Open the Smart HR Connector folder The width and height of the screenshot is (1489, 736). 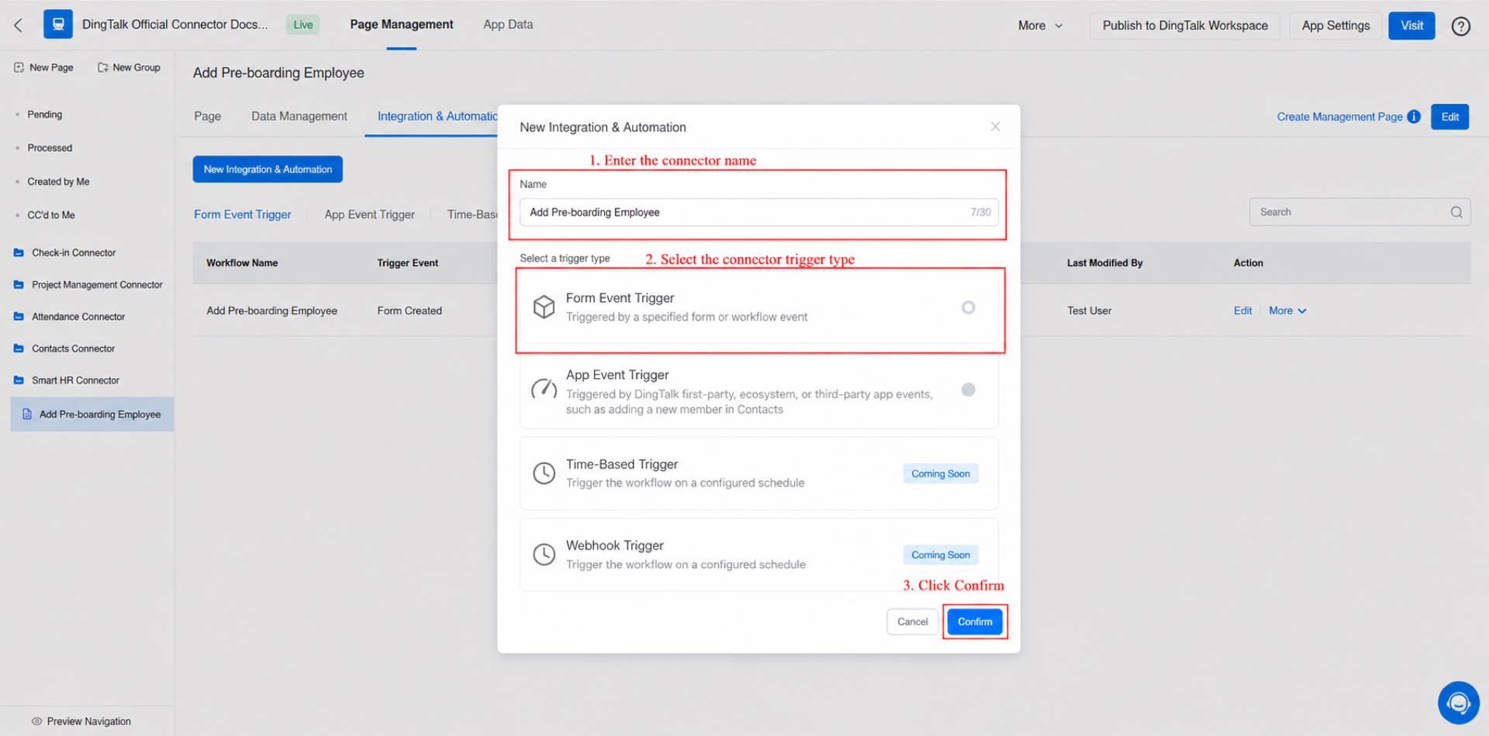click(75, 380)
